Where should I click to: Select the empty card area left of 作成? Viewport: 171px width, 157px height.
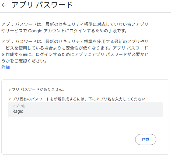coord(71,139)
